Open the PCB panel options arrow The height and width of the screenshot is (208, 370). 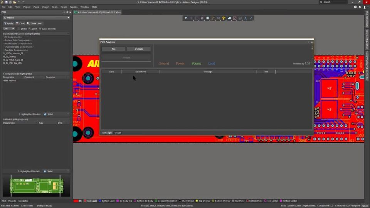coord(64,12)
